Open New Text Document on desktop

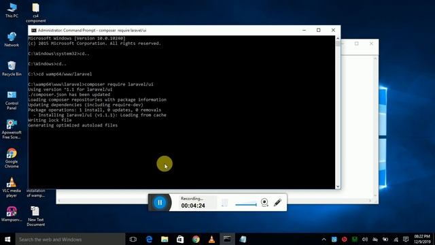(36, 216)
